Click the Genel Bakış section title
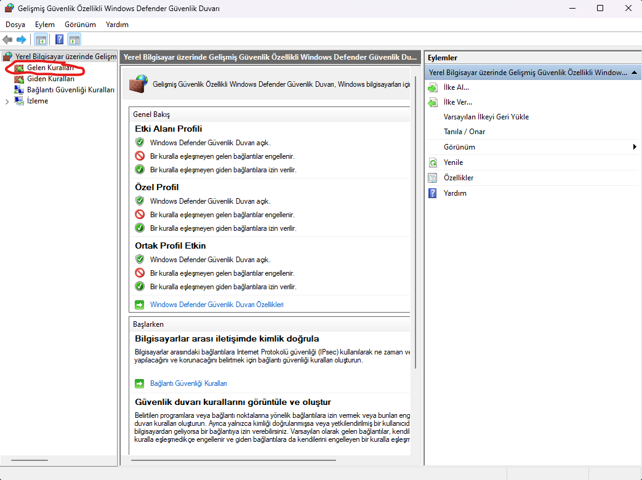This screenshot has height=480, width=642. (151, 114)
